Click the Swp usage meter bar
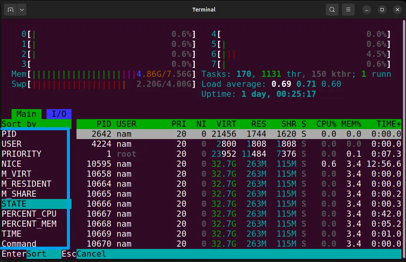The image size is (406, 262). pyautogui.click(x=103, y=84)
